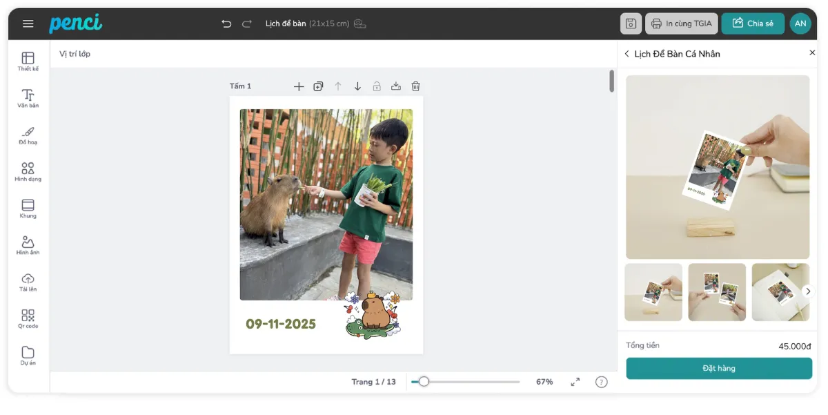Click the In cùng TGIA button
Image resolution: width=828 pixels, height=415 pixels.
pyautogui.click(x=682, y=23)
